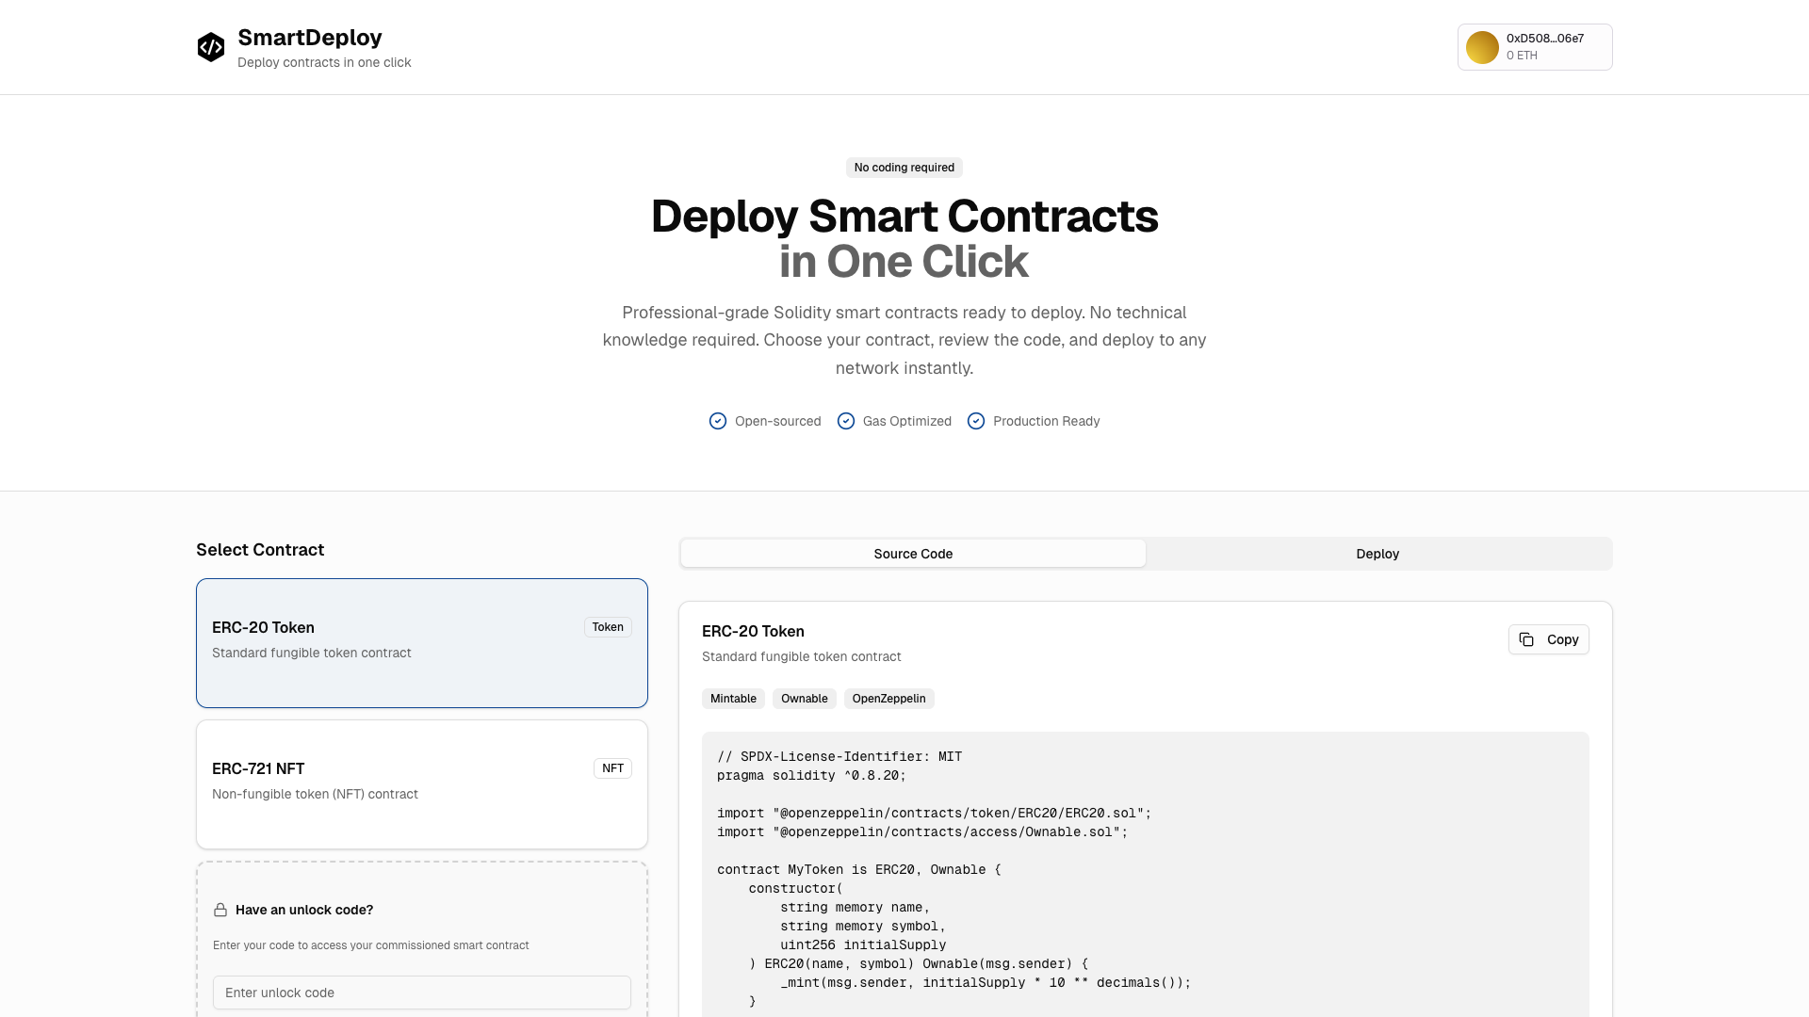Switch to the Deploy tab
Viewport: 1809px width, 1017px height.
(x=1377, y=554)
